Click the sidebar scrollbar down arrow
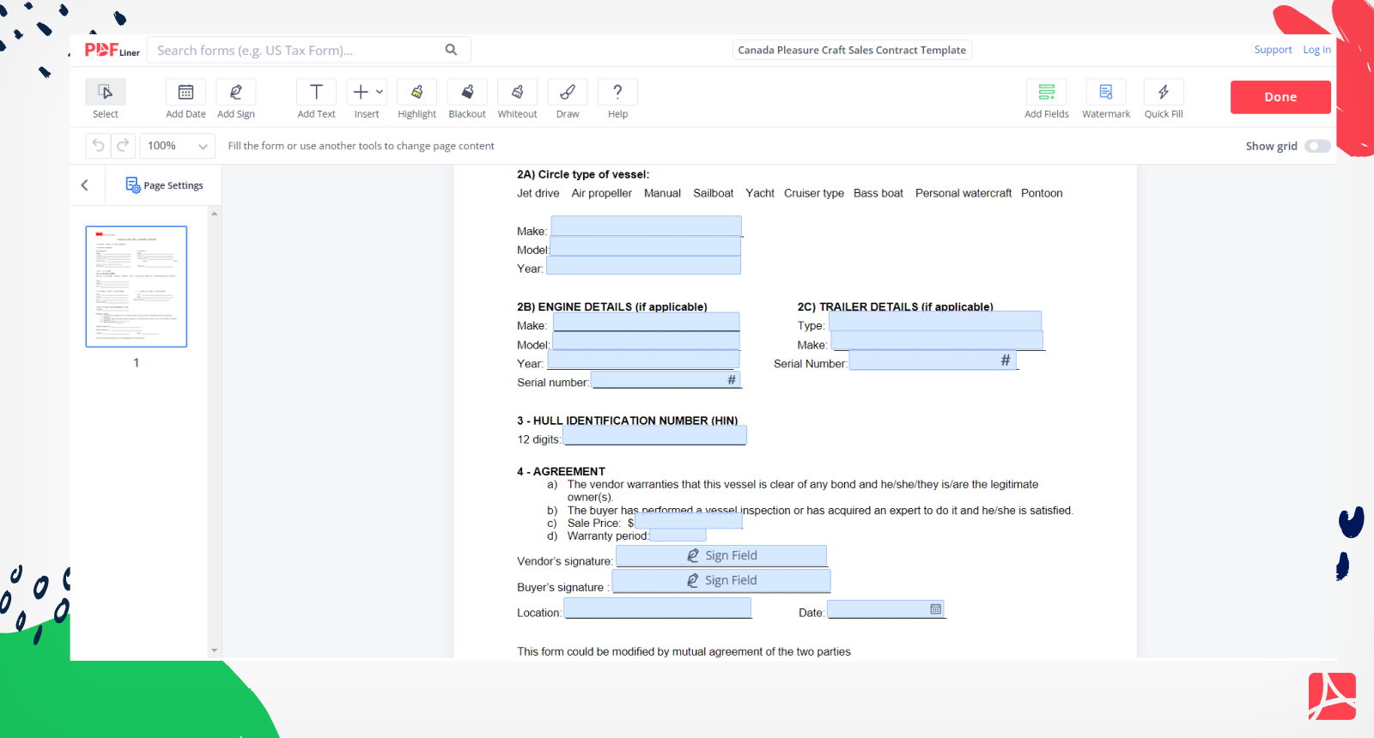The image size is (1374, 738). pos(214,650)
